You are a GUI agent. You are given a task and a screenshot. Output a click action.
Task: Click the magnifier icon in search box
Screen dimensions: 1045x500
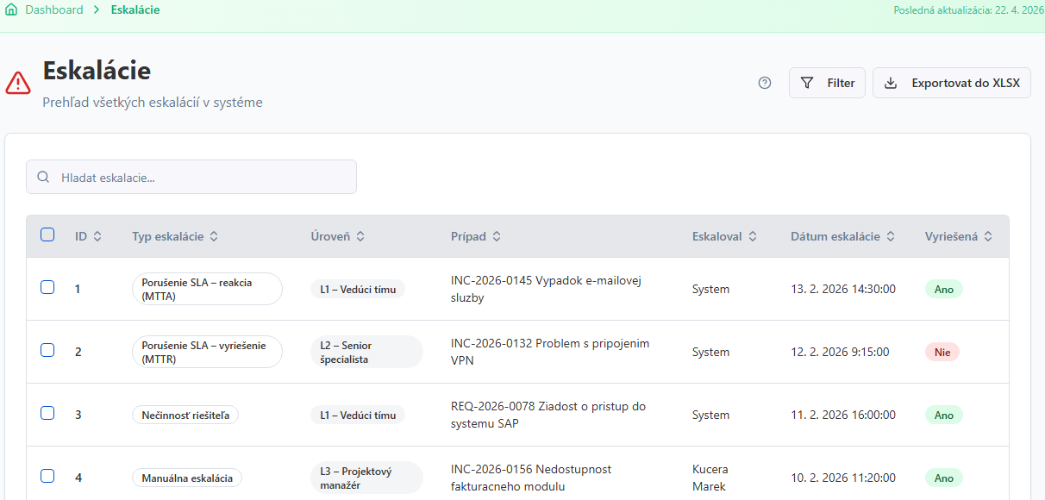coord(43,178)
